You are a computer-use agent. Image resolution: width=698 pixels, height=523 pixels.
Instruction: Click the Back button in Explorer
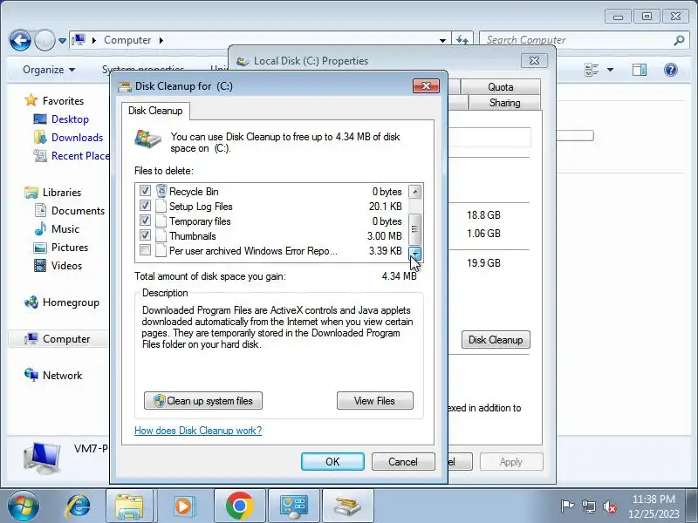tap(20, 40)
